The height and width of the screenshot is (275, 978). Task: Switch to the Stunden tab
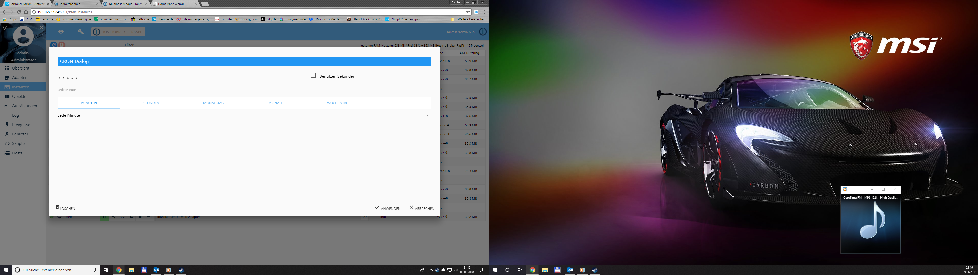(151, 103)
